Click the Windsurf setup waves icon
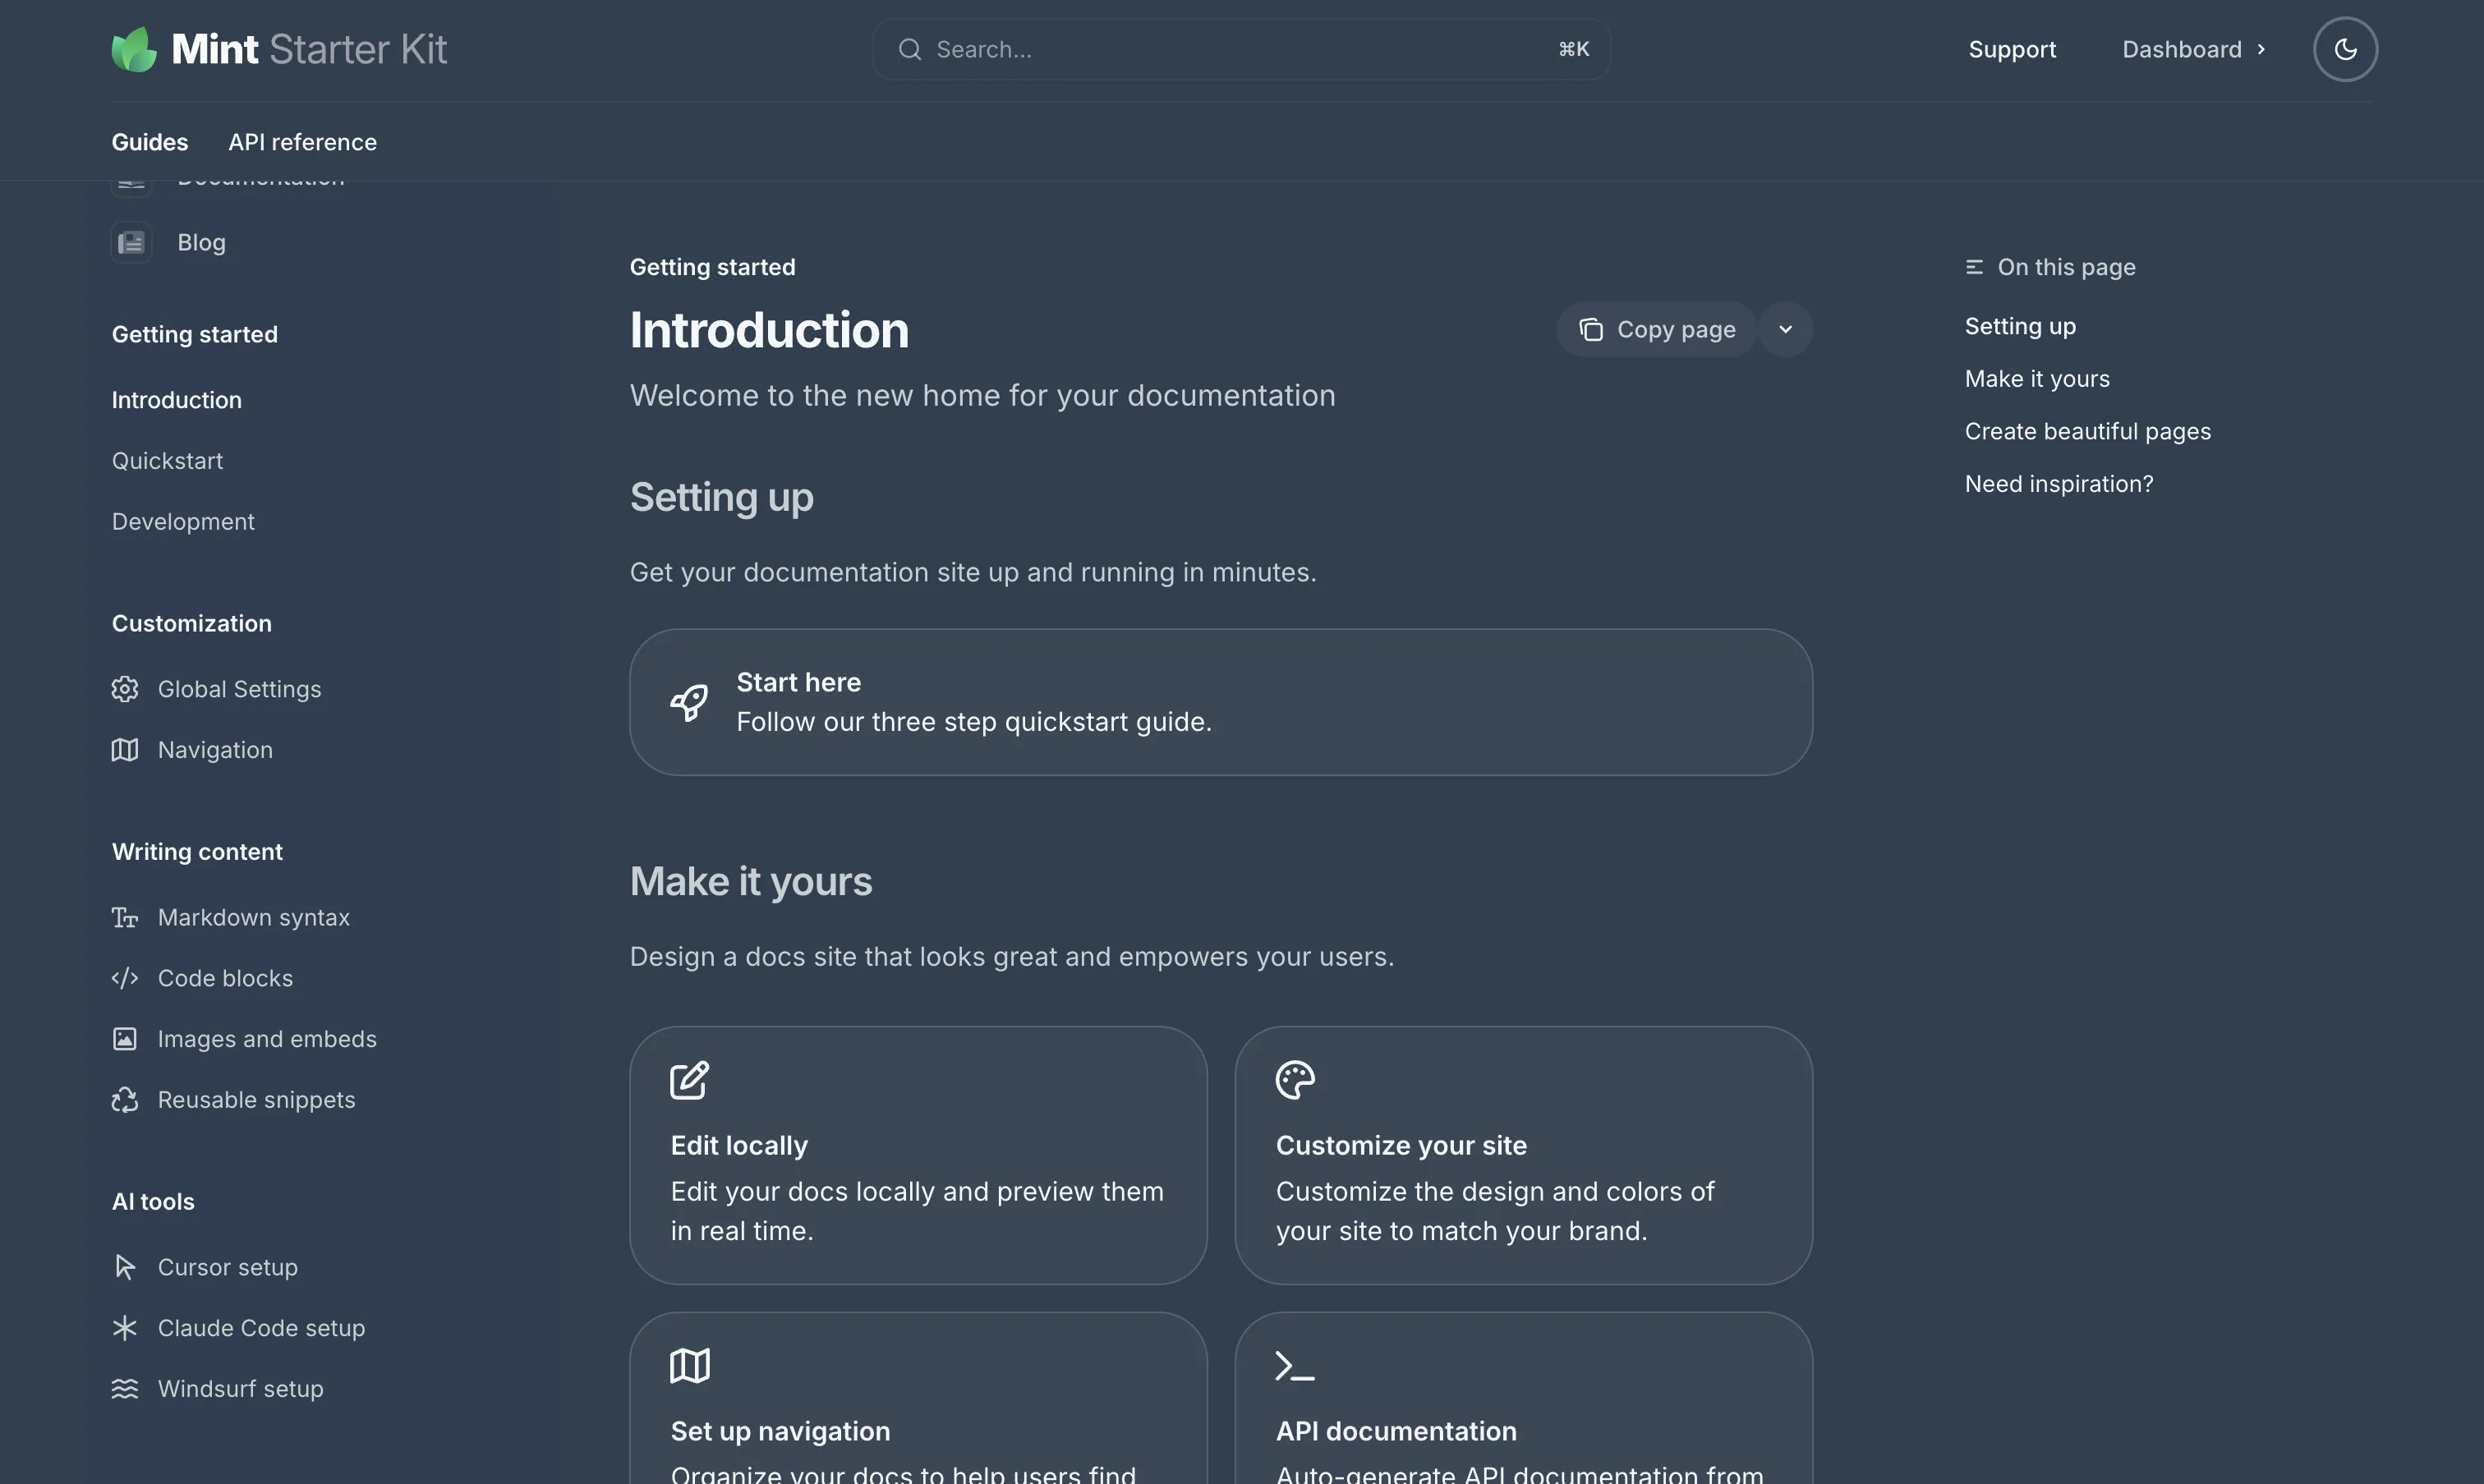Screen dimensions: 2484x1484 (124, 1388)
